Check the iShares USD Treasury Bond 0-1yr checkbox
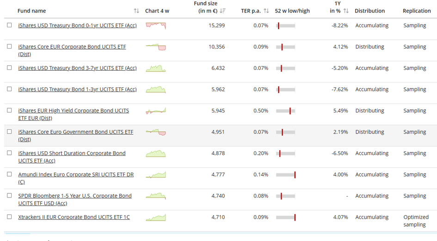437x241 pixels. coord(9,25)
